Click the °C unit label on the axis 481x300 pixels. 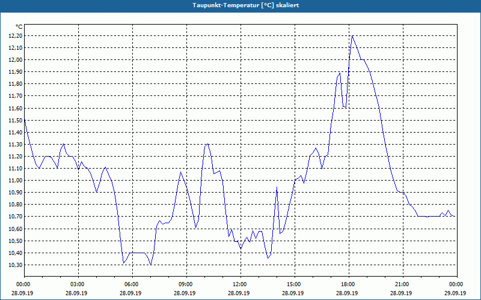click(19, 27)
